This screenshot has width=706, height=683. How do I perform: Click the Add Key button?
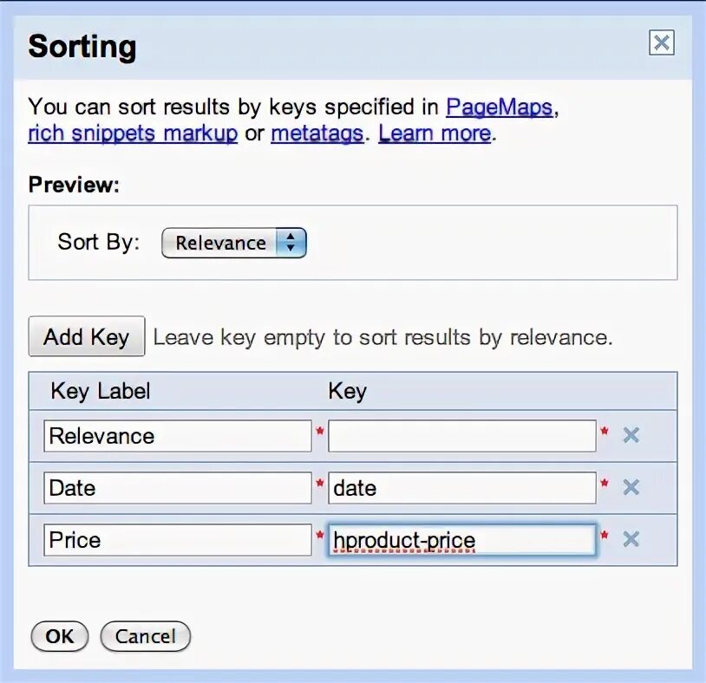(87, 336)
